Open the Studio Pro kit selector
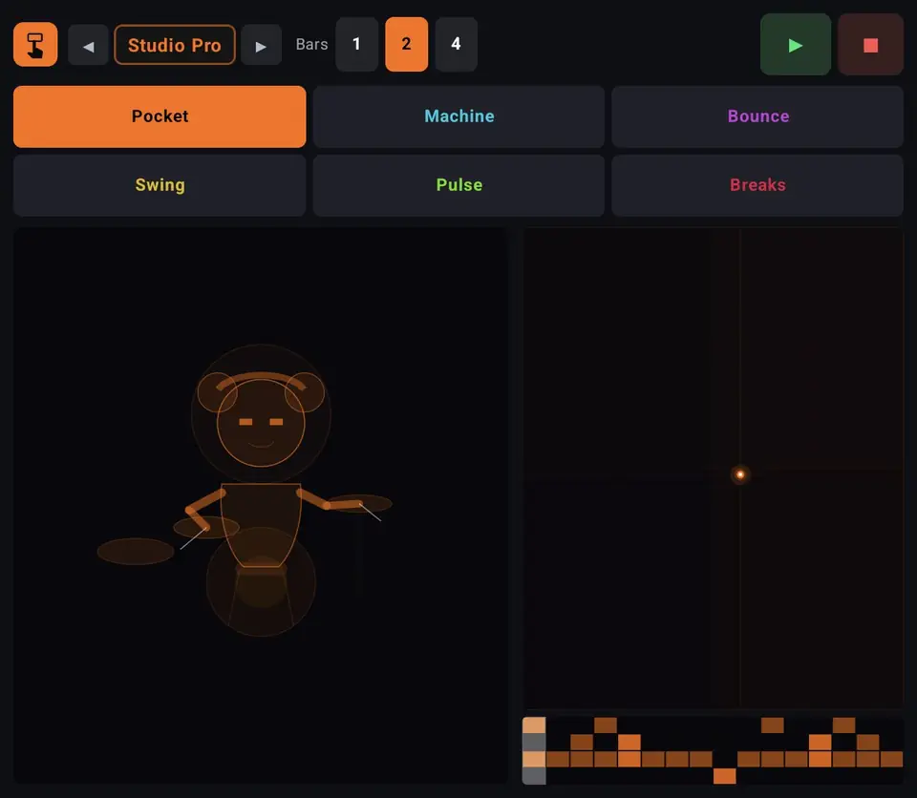This screenshot has height=798, width=917. (x=174, y=45)
